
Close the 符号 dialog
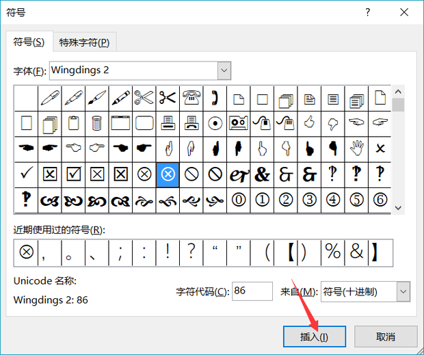point(404,12)
